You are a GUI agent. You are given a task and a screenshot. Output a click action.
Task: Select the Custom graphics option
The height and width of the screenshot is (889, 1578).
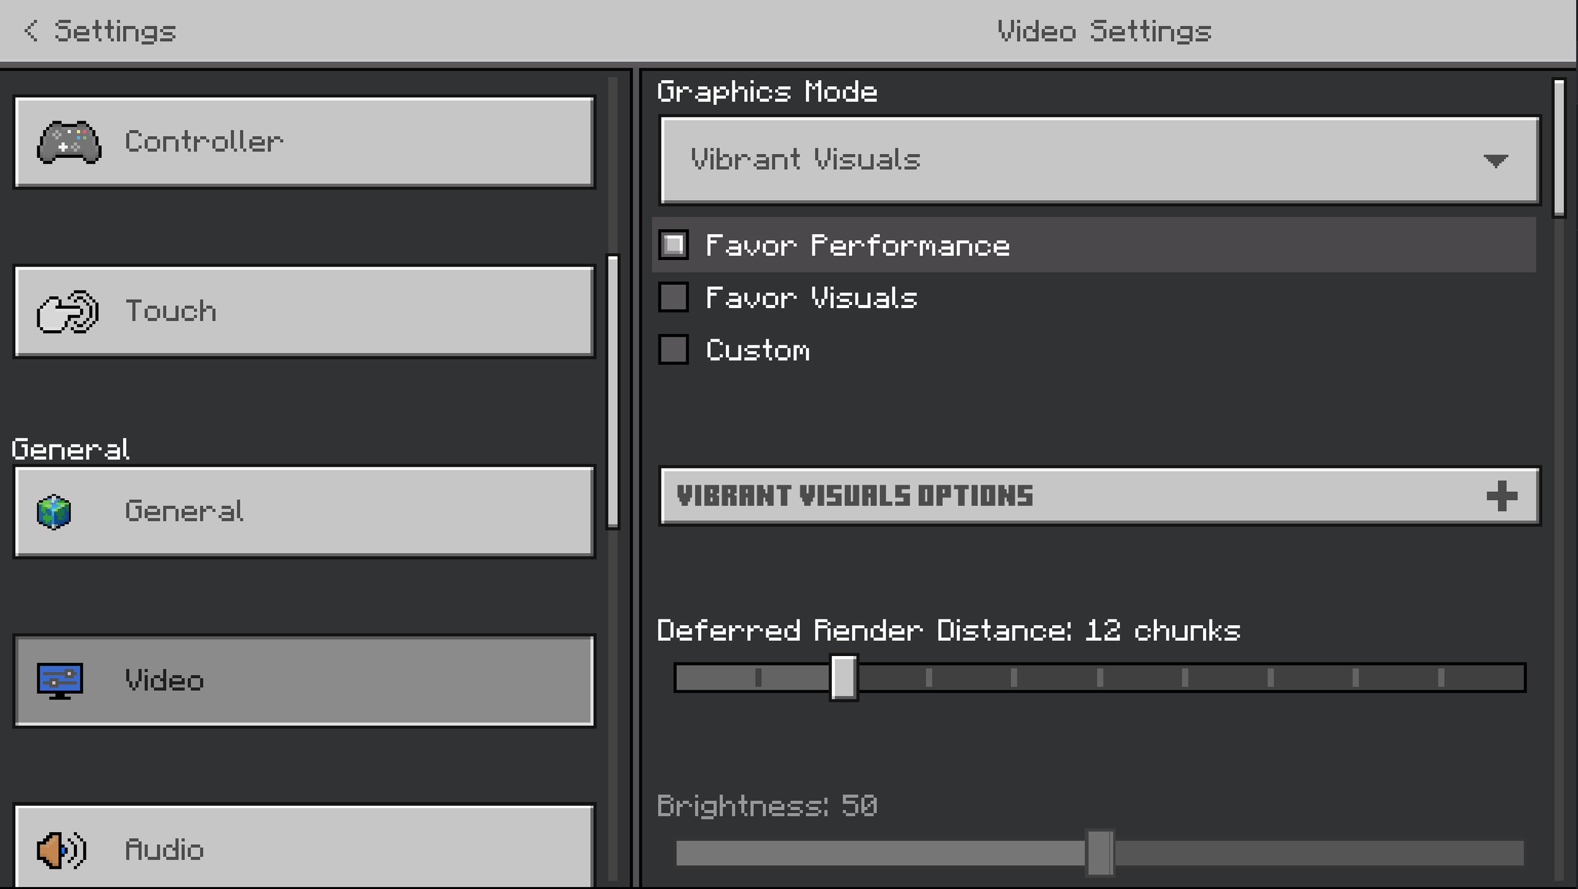coord(673,350)
